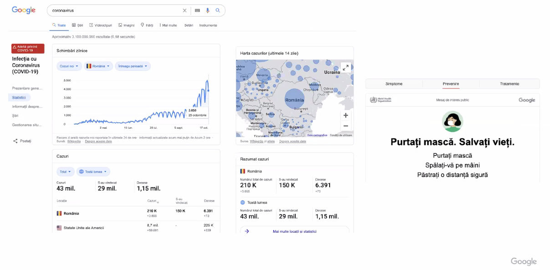
Task: Open Setări in the search toolbar
Action: pyautogui.click(x=189, y=25)
